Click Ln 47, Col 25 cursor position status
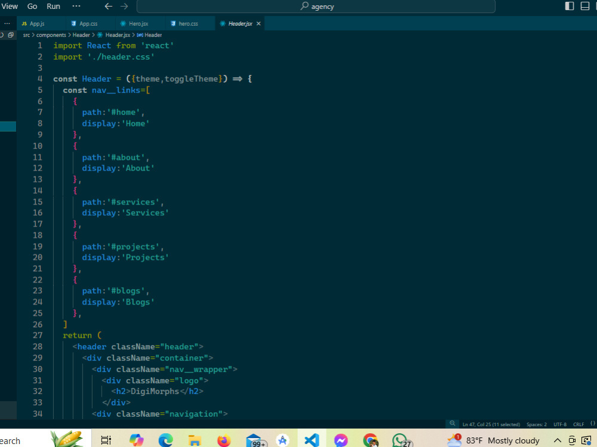The image size is (597, 447). point(491,424)
